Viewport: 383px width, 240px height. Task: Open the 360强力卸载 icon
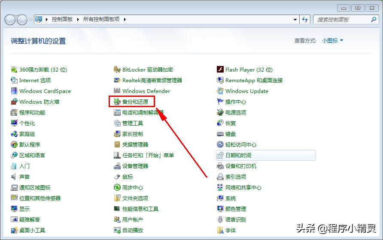tap(14, 69)
